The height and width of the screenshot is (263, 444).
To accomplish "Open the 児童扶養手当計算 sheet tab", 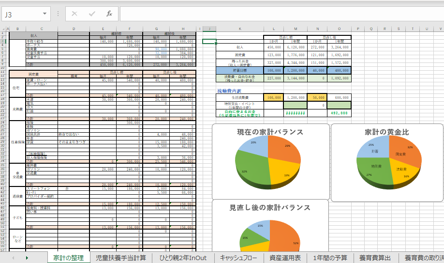I will coord(121,258).
